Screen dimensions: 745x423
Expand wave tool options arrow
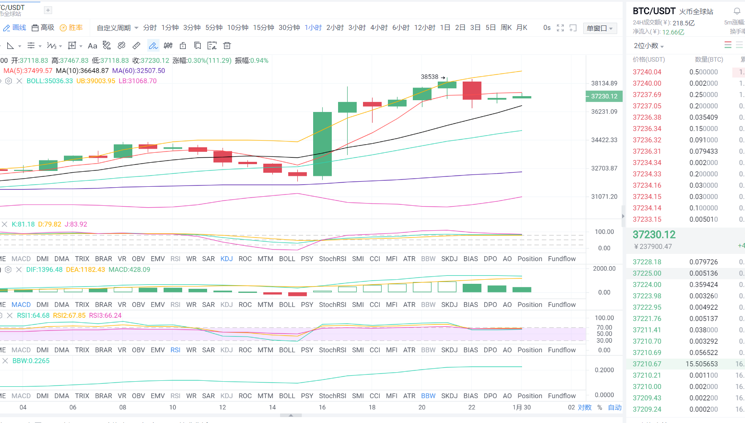[60, 46]
